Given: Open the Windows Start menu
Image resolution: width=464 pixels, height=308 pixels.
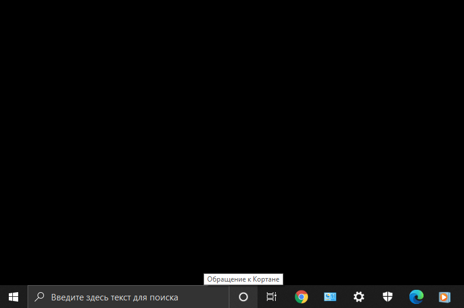Looking at the screenshot, I should click(13, 297).
